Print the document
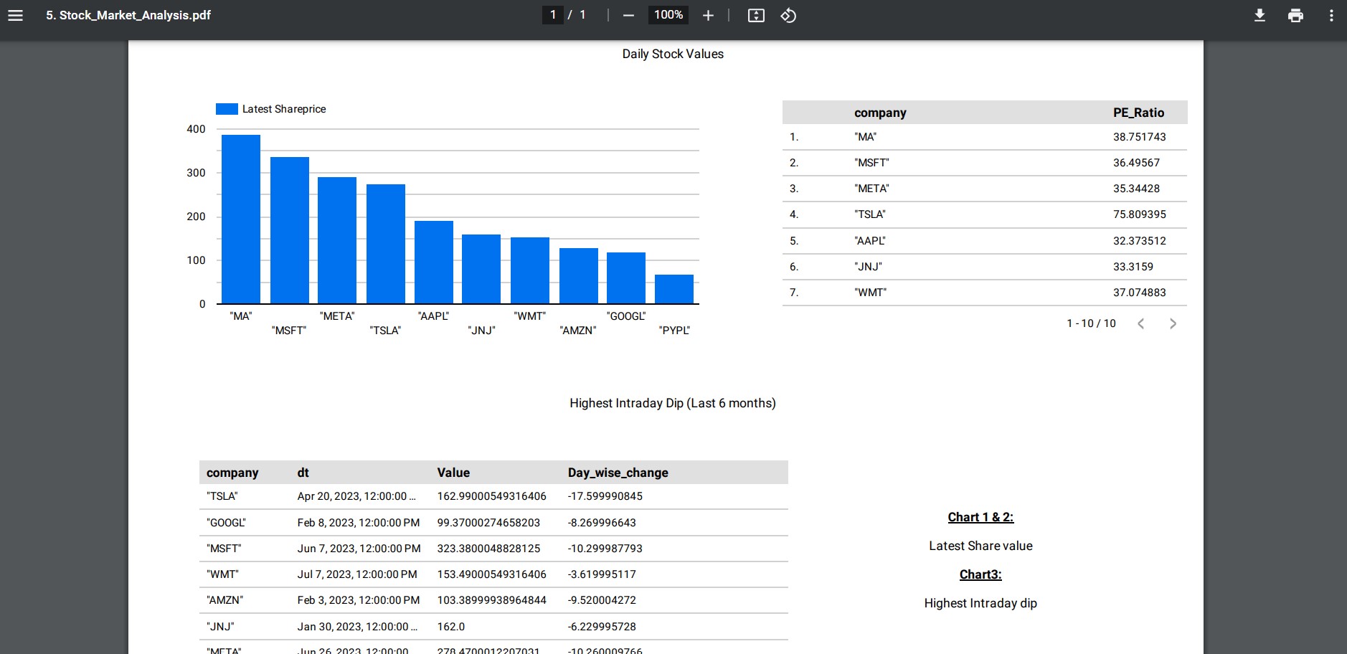Viewport: 1347px width, 654px height. click(x=1295, y=15)
